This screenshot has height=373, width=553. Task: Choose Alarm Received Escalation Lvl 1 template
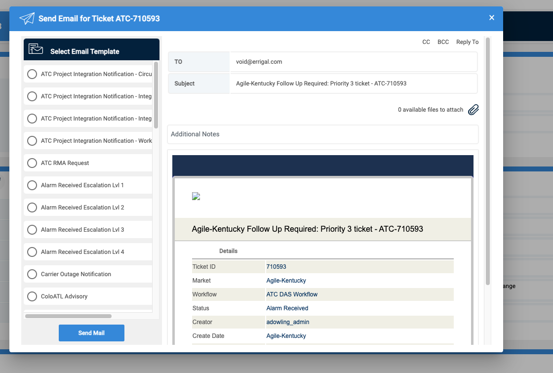coord(32,185)
